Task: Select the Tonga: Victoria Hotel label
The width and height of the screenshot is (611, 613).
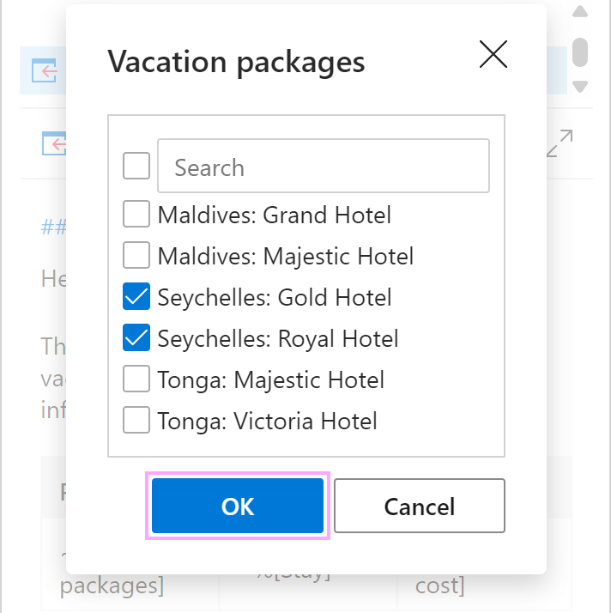Action: point(267,421)
